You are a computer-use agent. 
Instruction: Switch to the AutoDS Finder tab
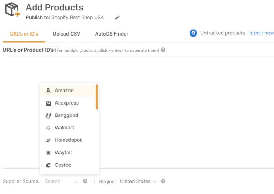pyautogui.click(x=112, y=34)
